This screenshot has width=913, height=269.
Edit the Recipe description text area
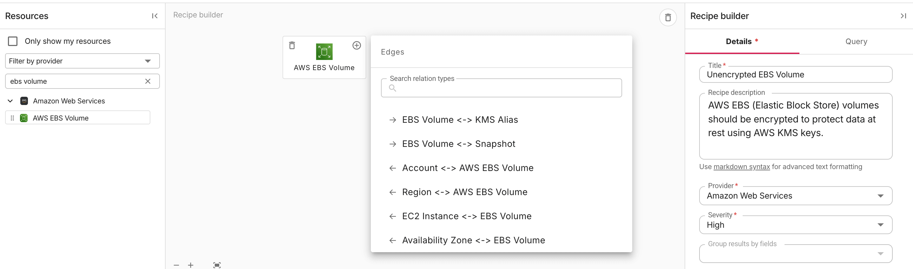click(795, 126)
